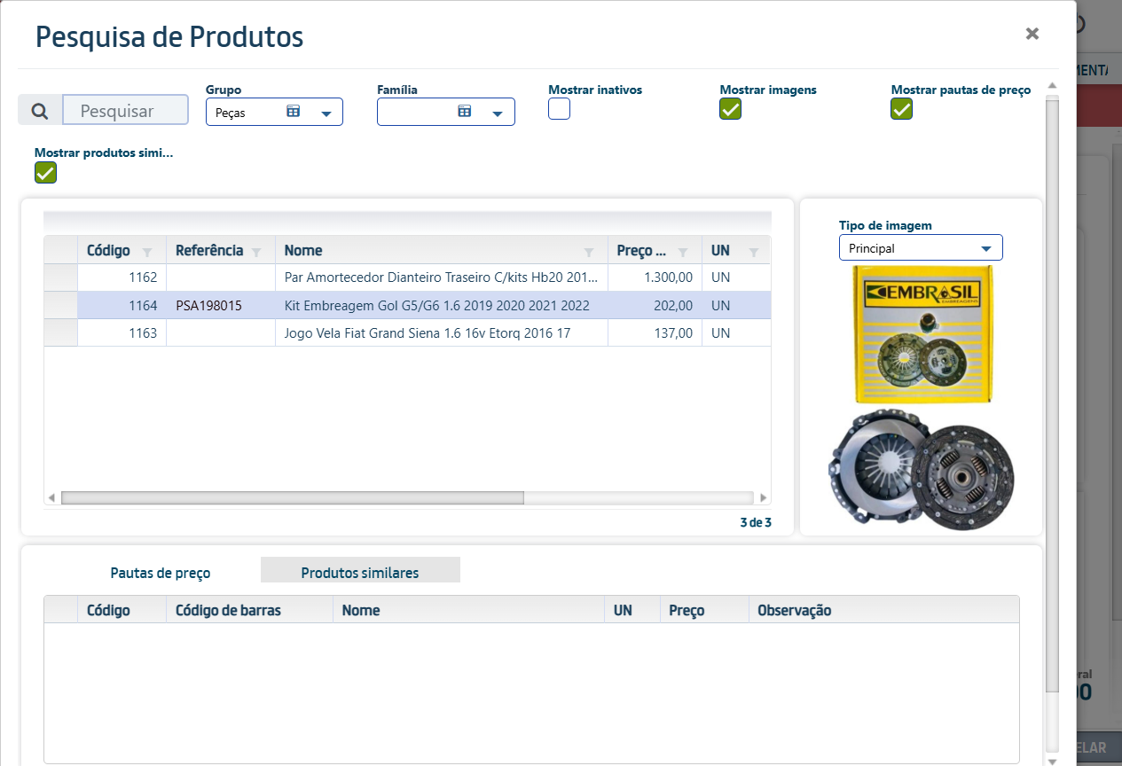1122x766 pixels.
Task: Select Jogo Vela Fiat Grand Siena name cell
Action: [x=441, y=333]
